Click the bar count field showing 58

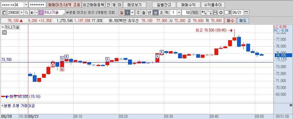click(186, 13)
